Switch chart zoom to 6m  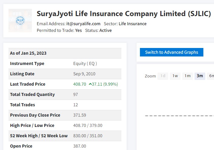coord(211,76)
